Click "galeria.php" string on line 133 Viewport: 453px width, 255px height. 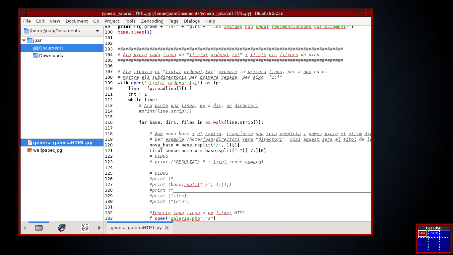pos(186,218)
